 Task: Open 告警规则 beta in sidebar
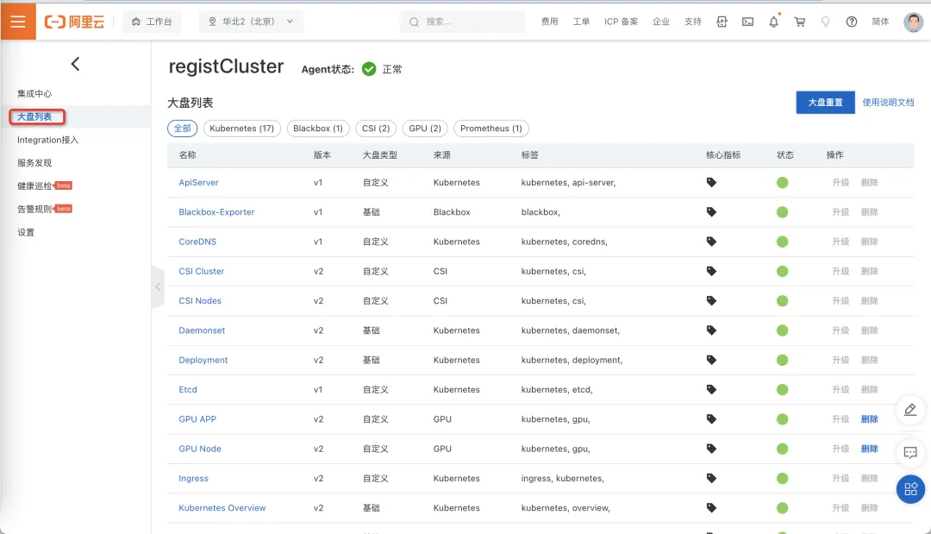click(45, 209)
